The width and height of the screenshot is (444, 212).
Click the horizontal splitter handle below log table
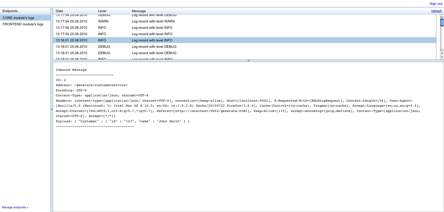(x=248, y=61)
